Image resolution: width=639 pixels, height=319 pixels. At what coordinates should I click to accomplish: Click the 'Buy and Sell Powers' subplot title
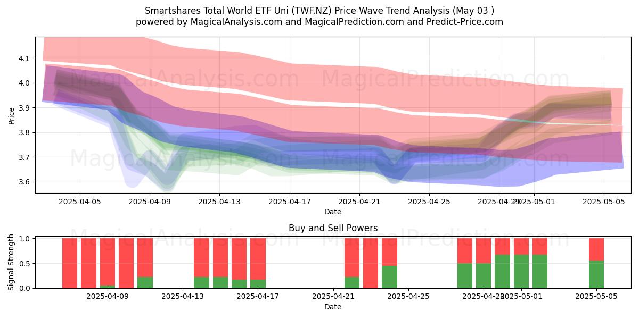pyautogui.click(x=333, y=229)
